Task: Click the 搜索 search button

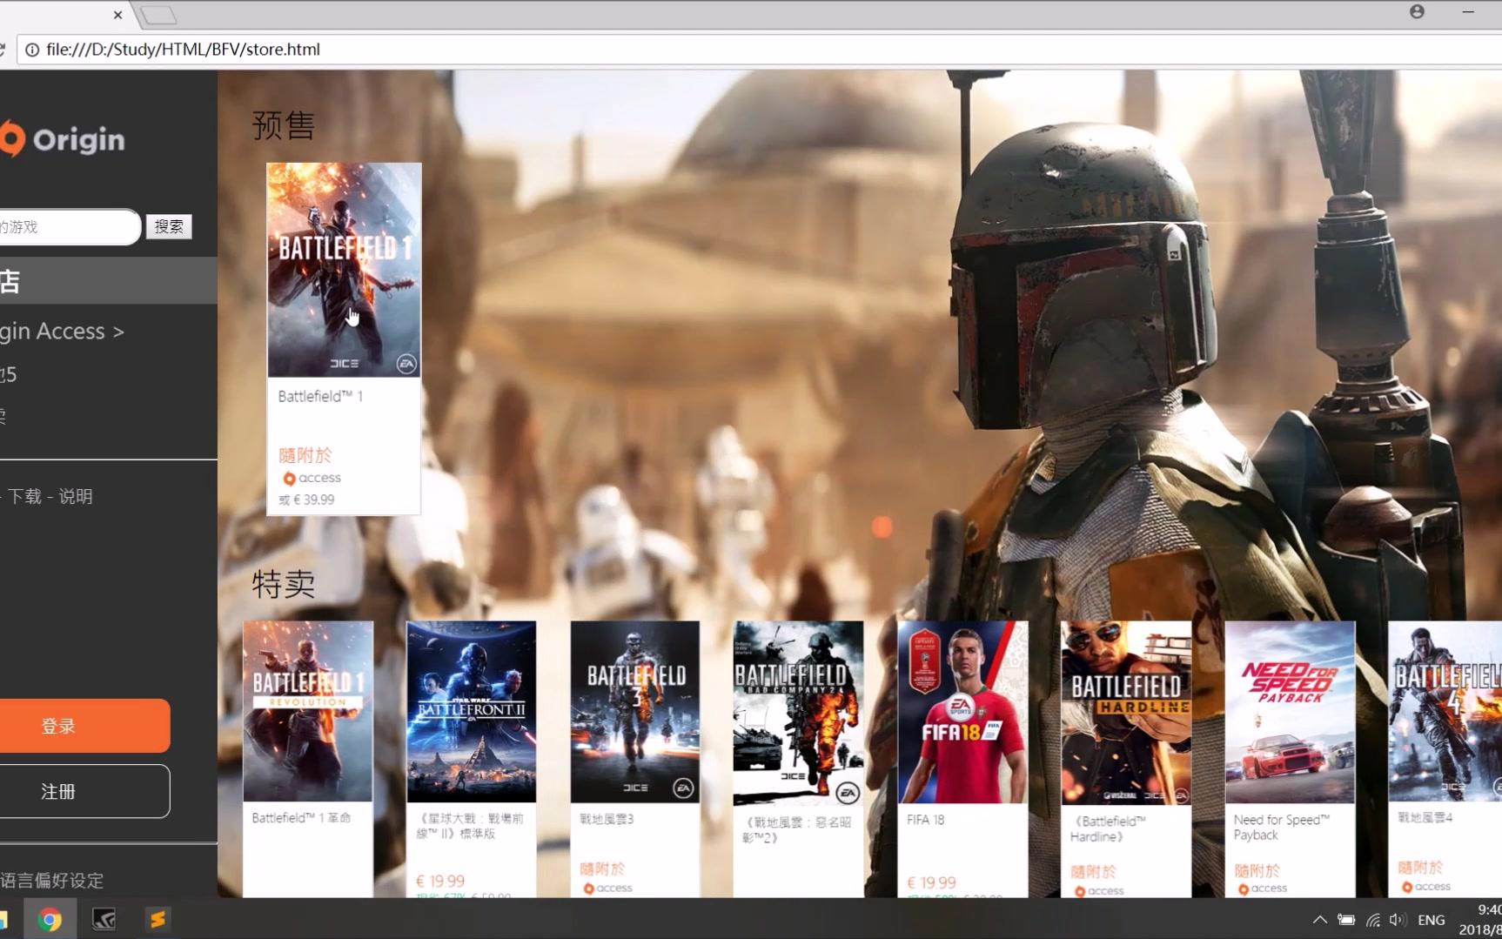Action: click(x=169, y=227)
